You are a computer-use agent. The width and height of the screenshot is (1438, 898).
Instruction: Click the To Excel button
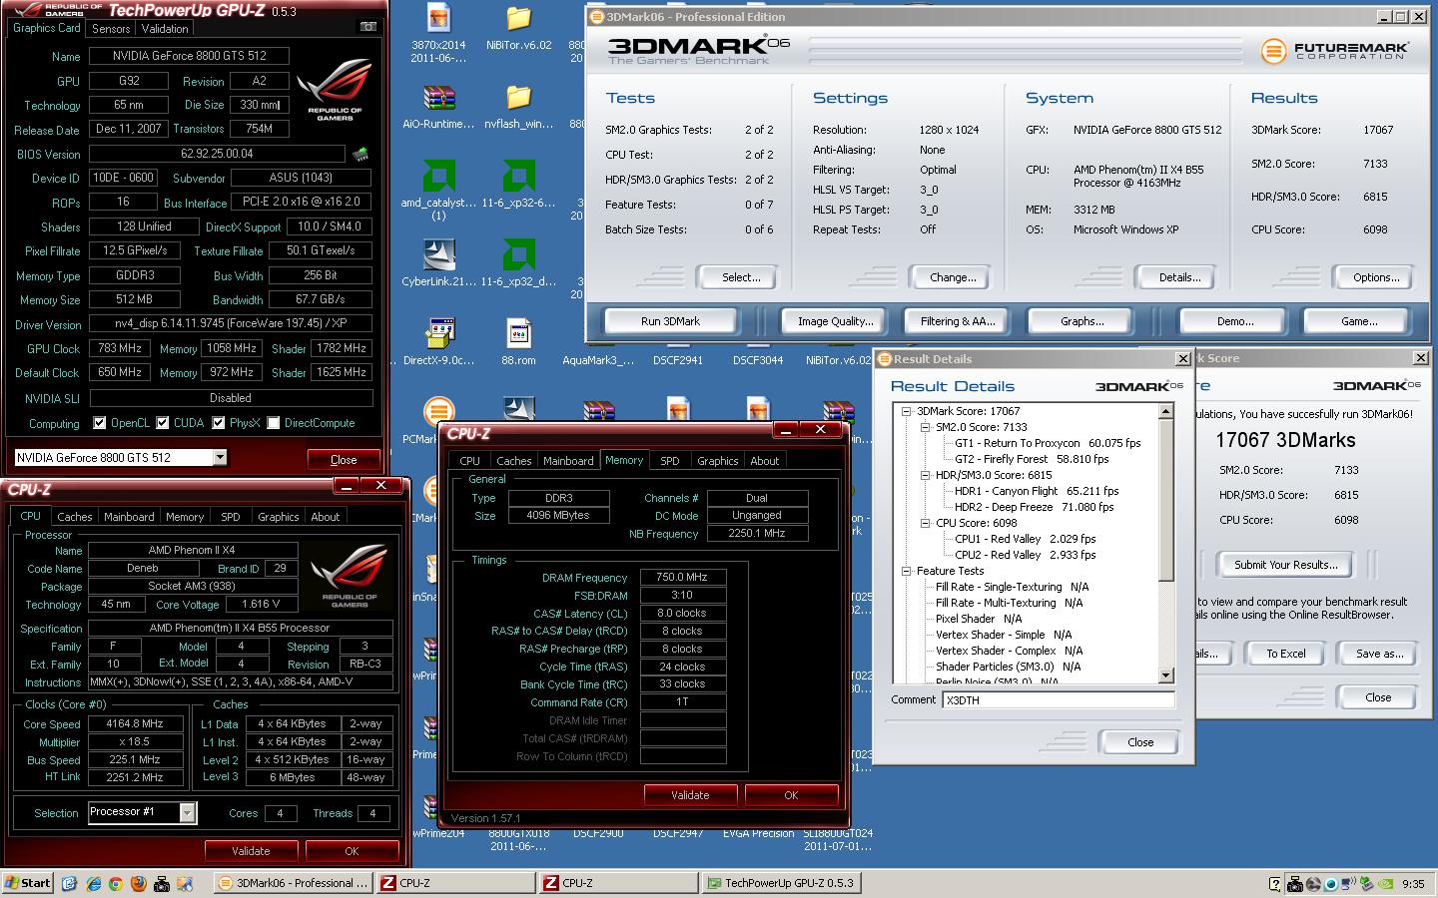coord(1285,654)
